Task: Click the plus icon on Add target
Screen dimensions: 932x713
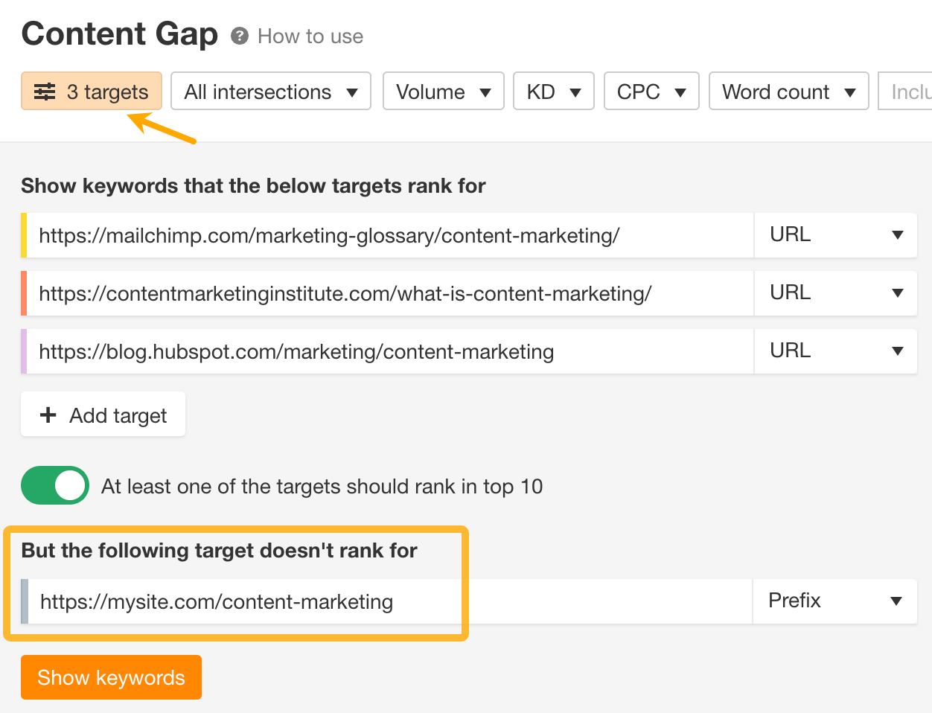Action: (48, 414)
